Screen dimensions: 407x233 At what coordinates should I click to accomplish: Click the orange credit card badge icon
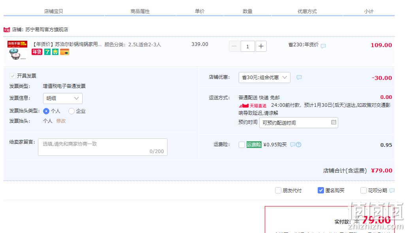[64, 52]
